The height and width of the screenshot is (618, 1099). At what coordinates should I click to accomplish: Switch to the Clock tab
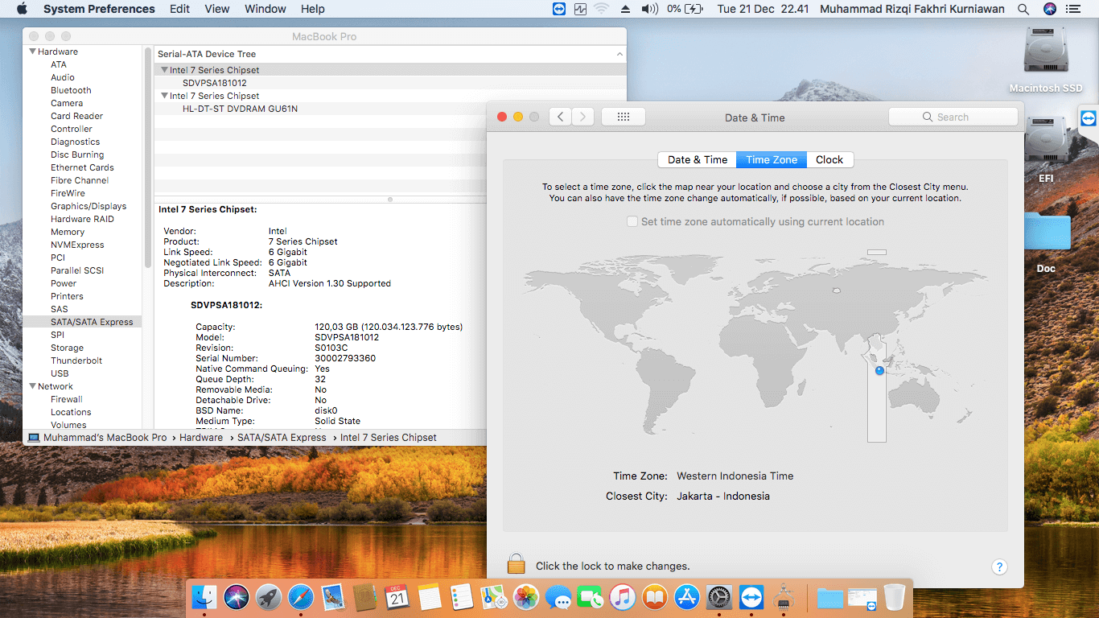tap(829, 159)
